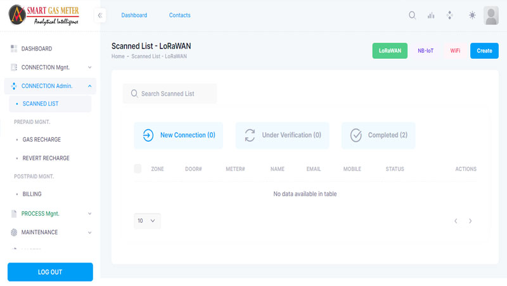507x286 pixels.
Task: Click the New Connection arrow icon
Action: click(x=148, y=135)
